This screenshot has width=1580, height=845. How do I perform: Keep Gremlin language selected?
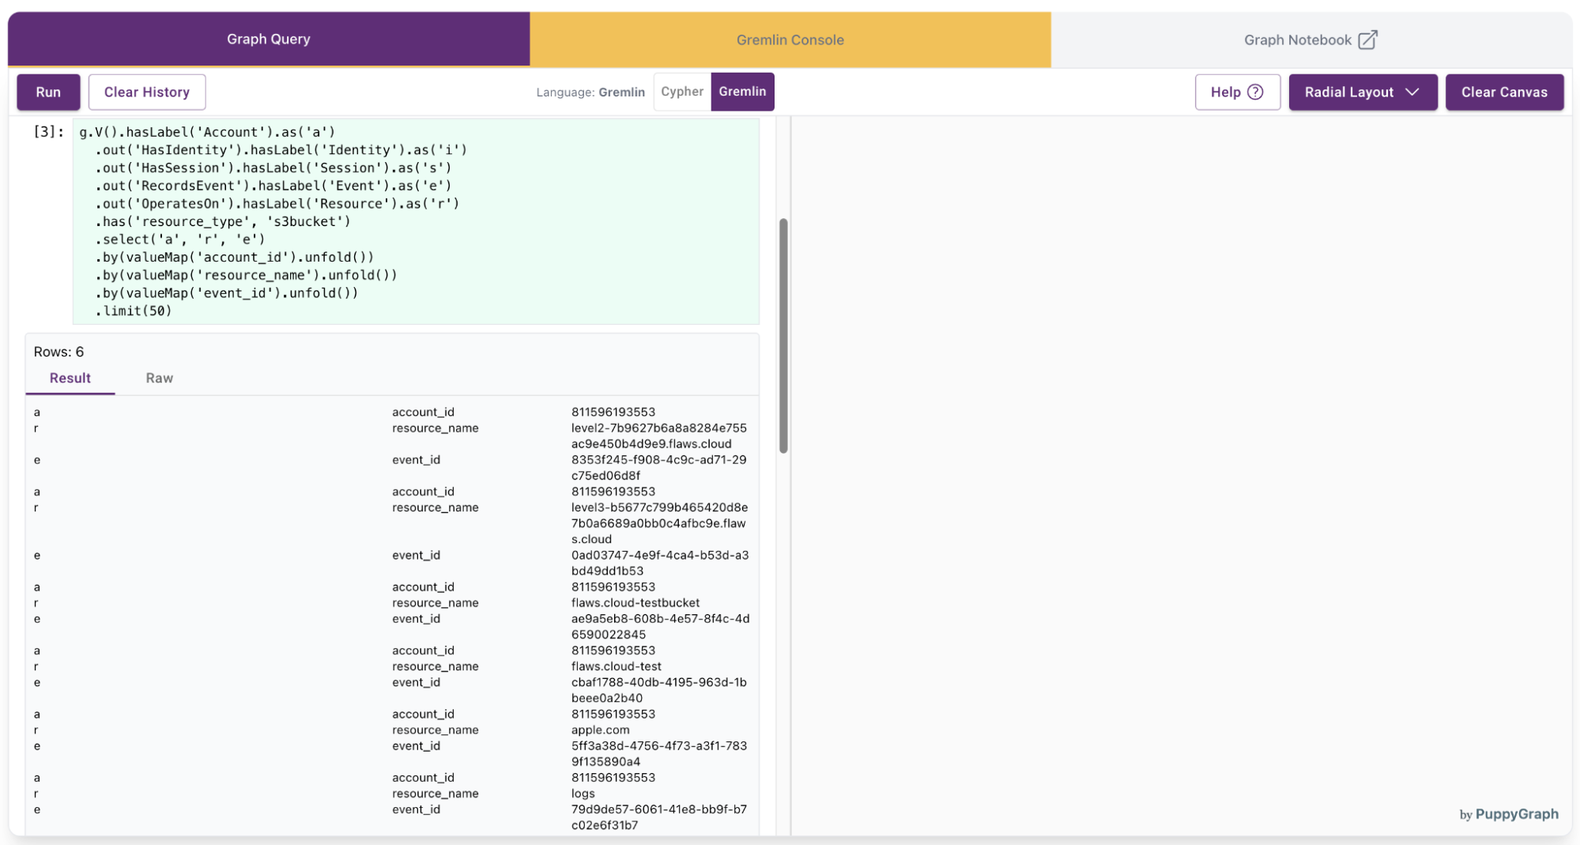[x=741, y=92]
